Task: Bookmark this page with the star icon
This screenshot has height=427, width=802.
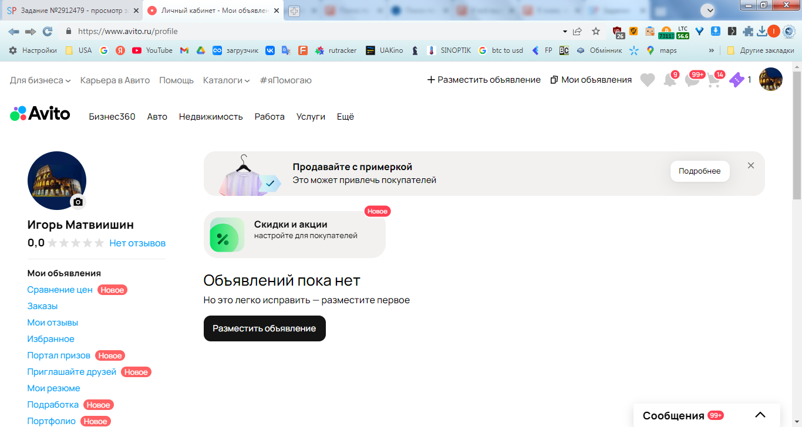Action: [596, 31]
